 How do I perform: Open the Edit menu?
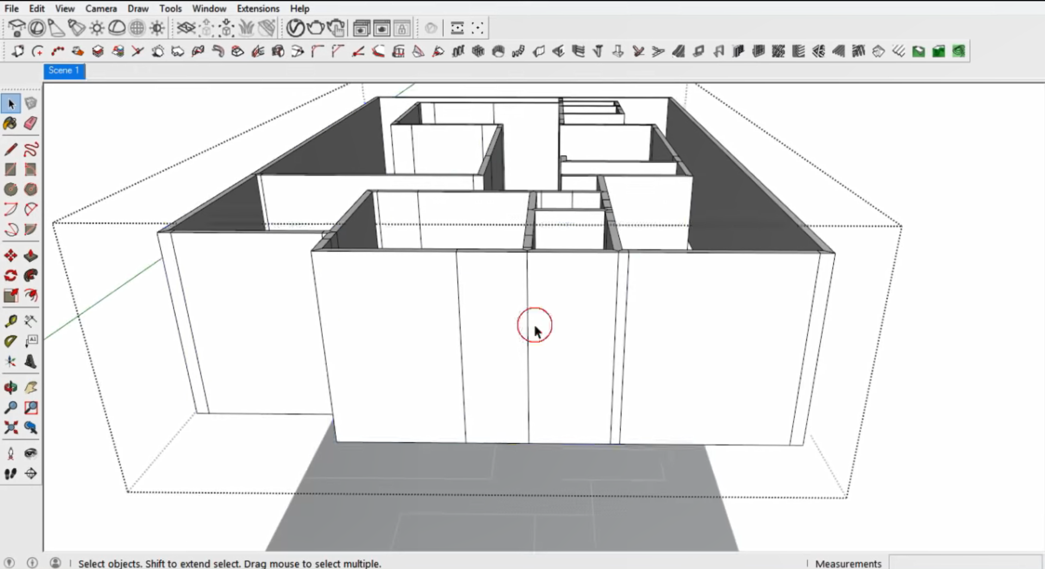click(x=36, y=9)
